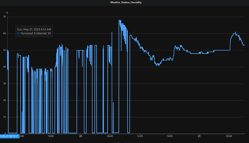Click the 0 y-axis label

click(5, 134)
